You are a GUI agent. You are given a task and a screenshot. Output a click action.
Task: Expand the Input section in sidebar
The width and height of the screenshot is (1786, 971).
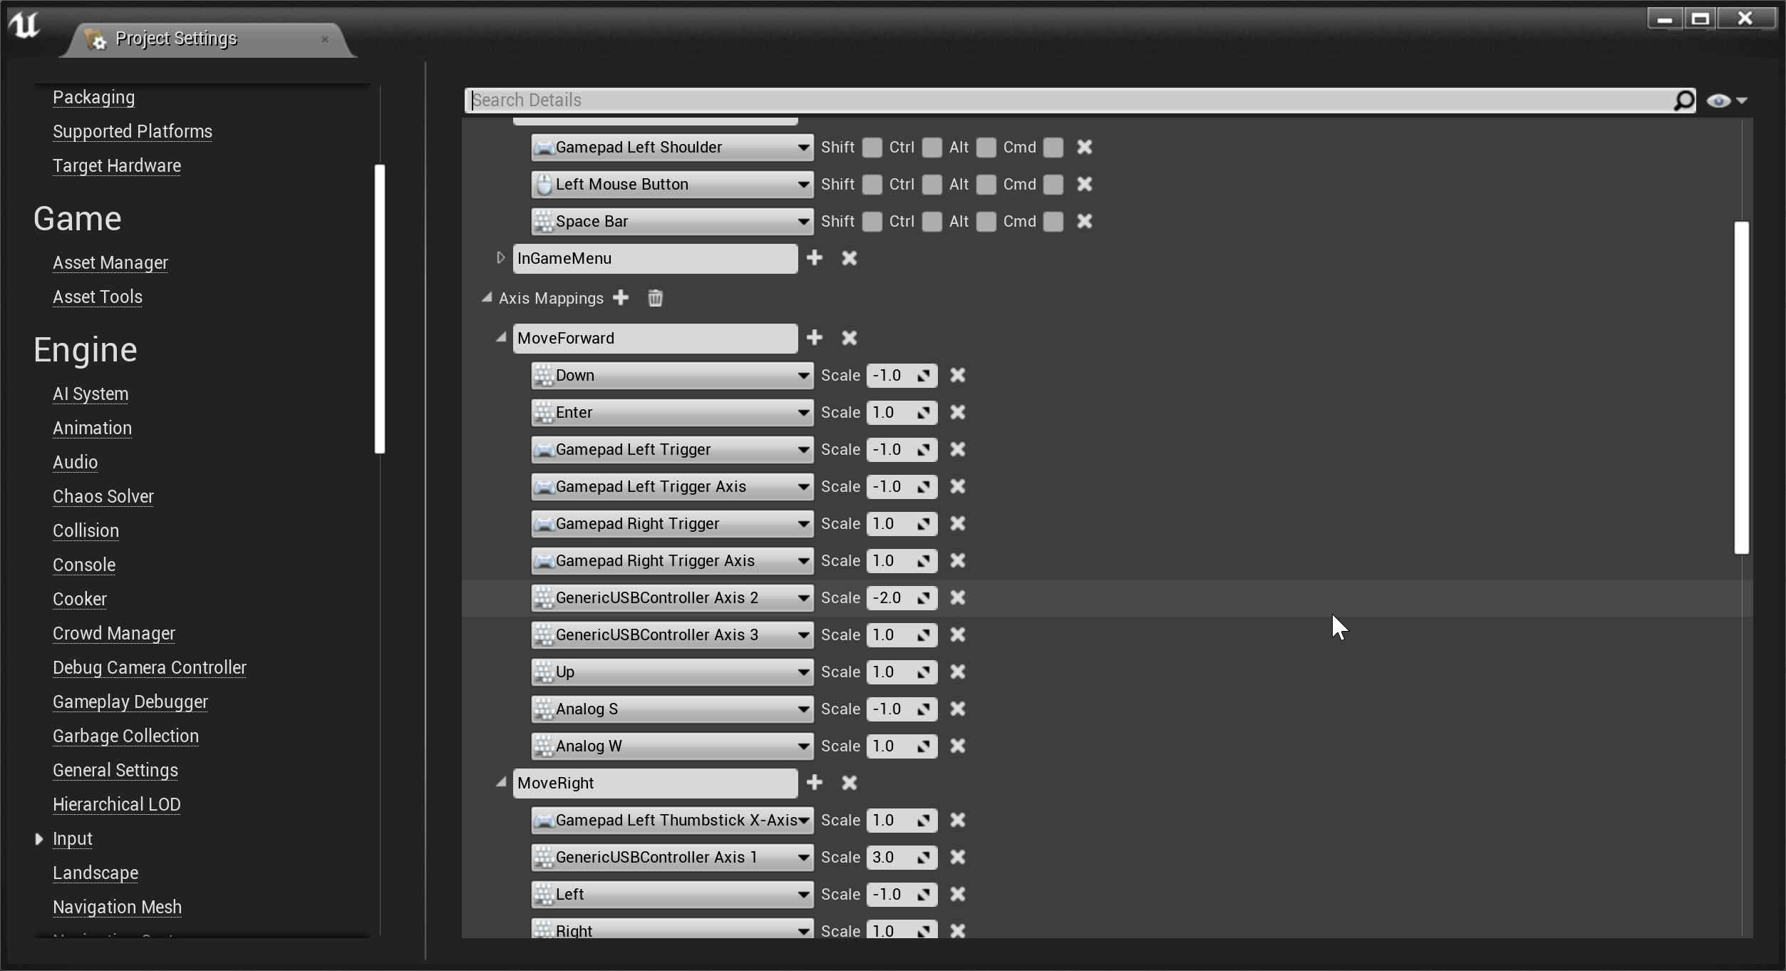click(39, 839)
